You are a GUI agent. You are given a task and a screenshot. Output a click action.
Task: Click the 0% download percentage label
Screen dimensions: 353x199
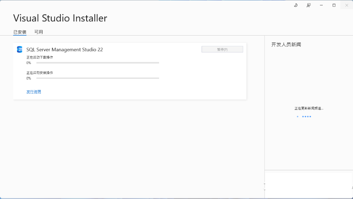tap(29, 63)
